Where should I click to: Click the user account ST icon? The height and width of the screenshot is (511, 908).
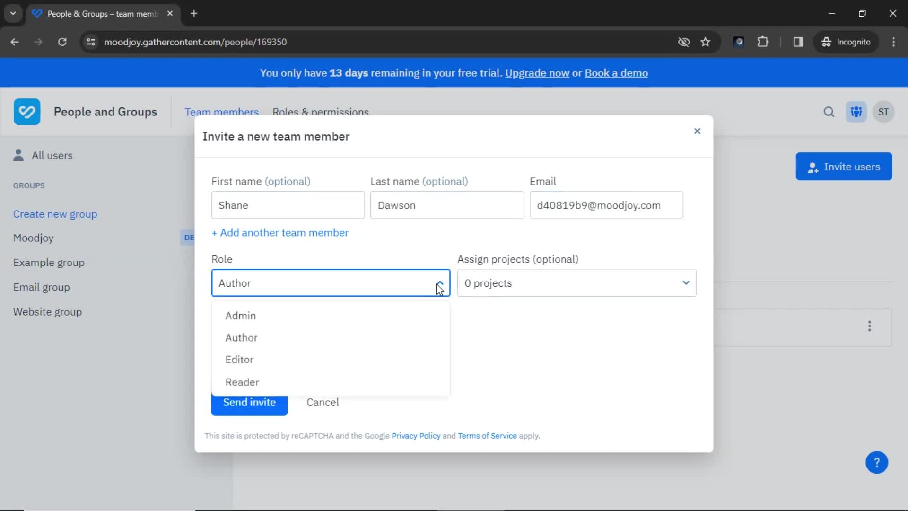(884, 112)
